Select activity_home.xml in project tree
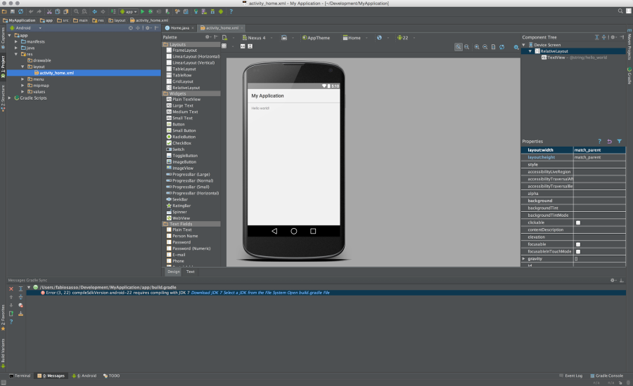633x386 pixels. (x=56, y=73)
